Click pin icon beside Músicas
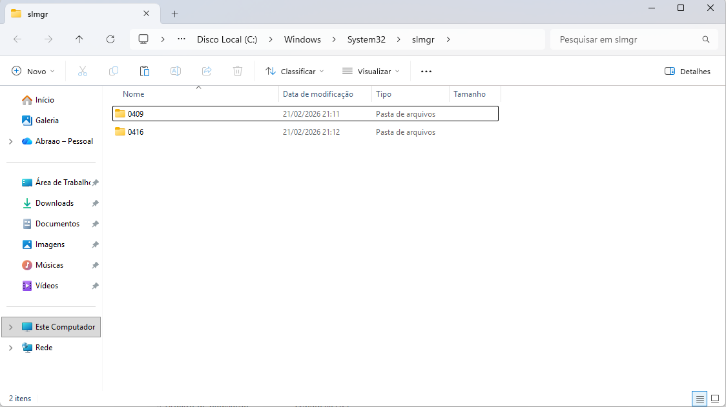This screenshot has height=407, width=726. point(95,266)
